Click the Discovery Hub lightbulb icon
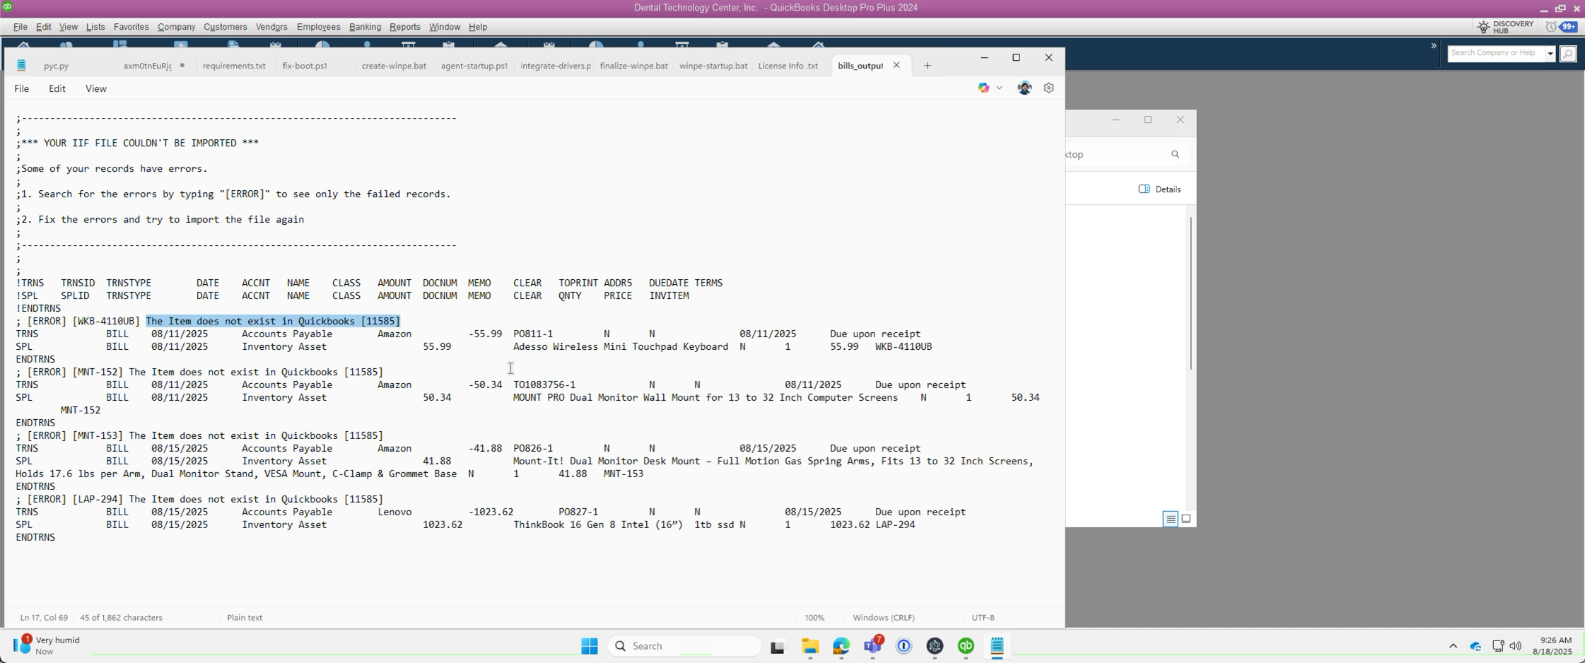This screenshot has width=1585, height=663. 1483,27
